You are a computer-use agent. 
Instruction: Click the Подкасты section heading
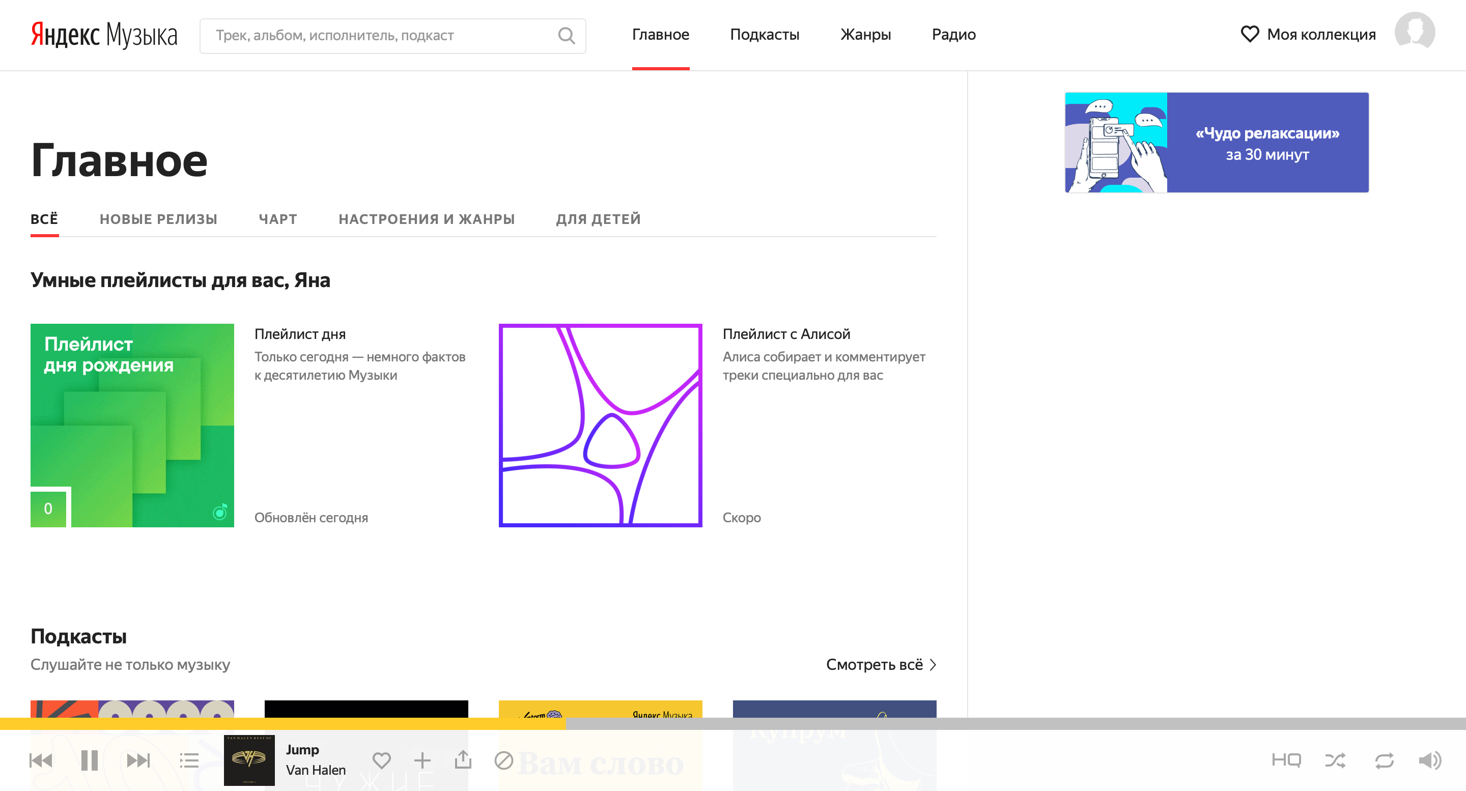coord(78,636)
